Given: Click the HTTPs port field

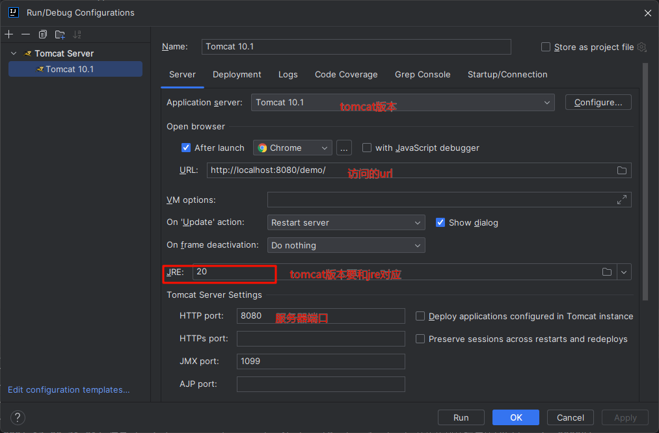Looking at the screenshot, I should pyautogui.click(x=321, y=339).
